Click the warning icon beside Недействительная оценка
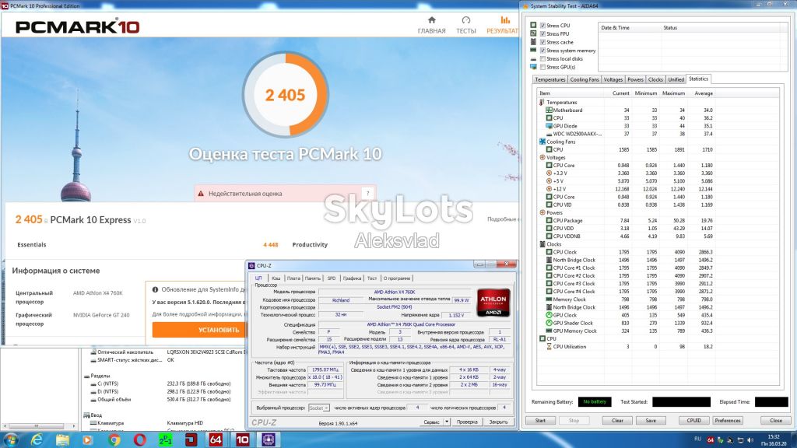The height and width of the screenshot is (448, 797). click(201, 194)
